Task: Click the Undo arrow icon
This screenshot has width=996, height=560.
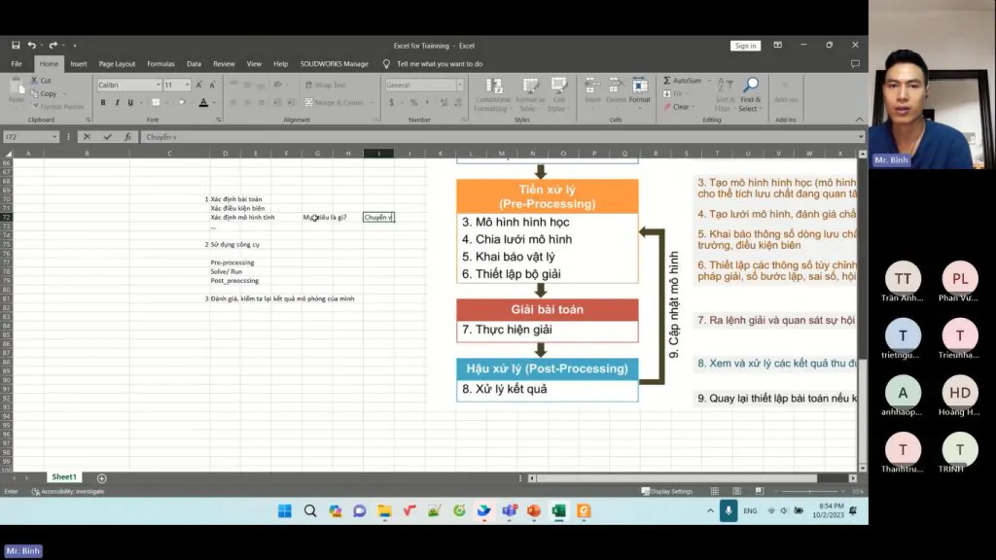Action: click(31, 45)
